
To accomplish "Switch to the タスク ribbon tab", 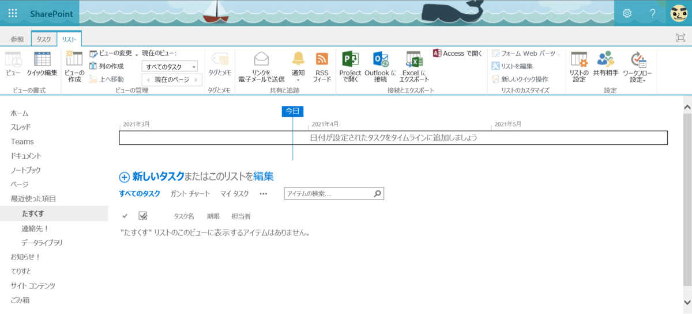I will [x=44, y=39].
